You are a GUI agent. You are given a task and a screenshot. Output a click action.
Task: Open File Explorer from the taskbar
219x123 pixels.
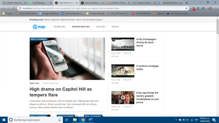tap(75, 120)
